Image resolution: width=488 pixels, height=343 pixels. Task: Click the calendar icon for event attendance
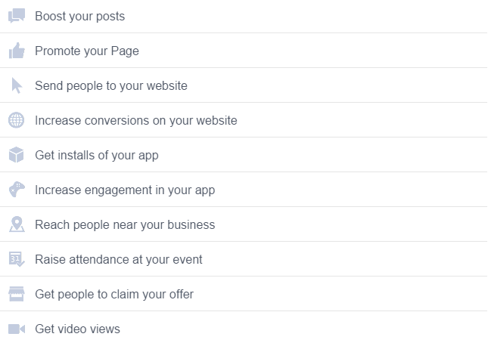point(17,259)
